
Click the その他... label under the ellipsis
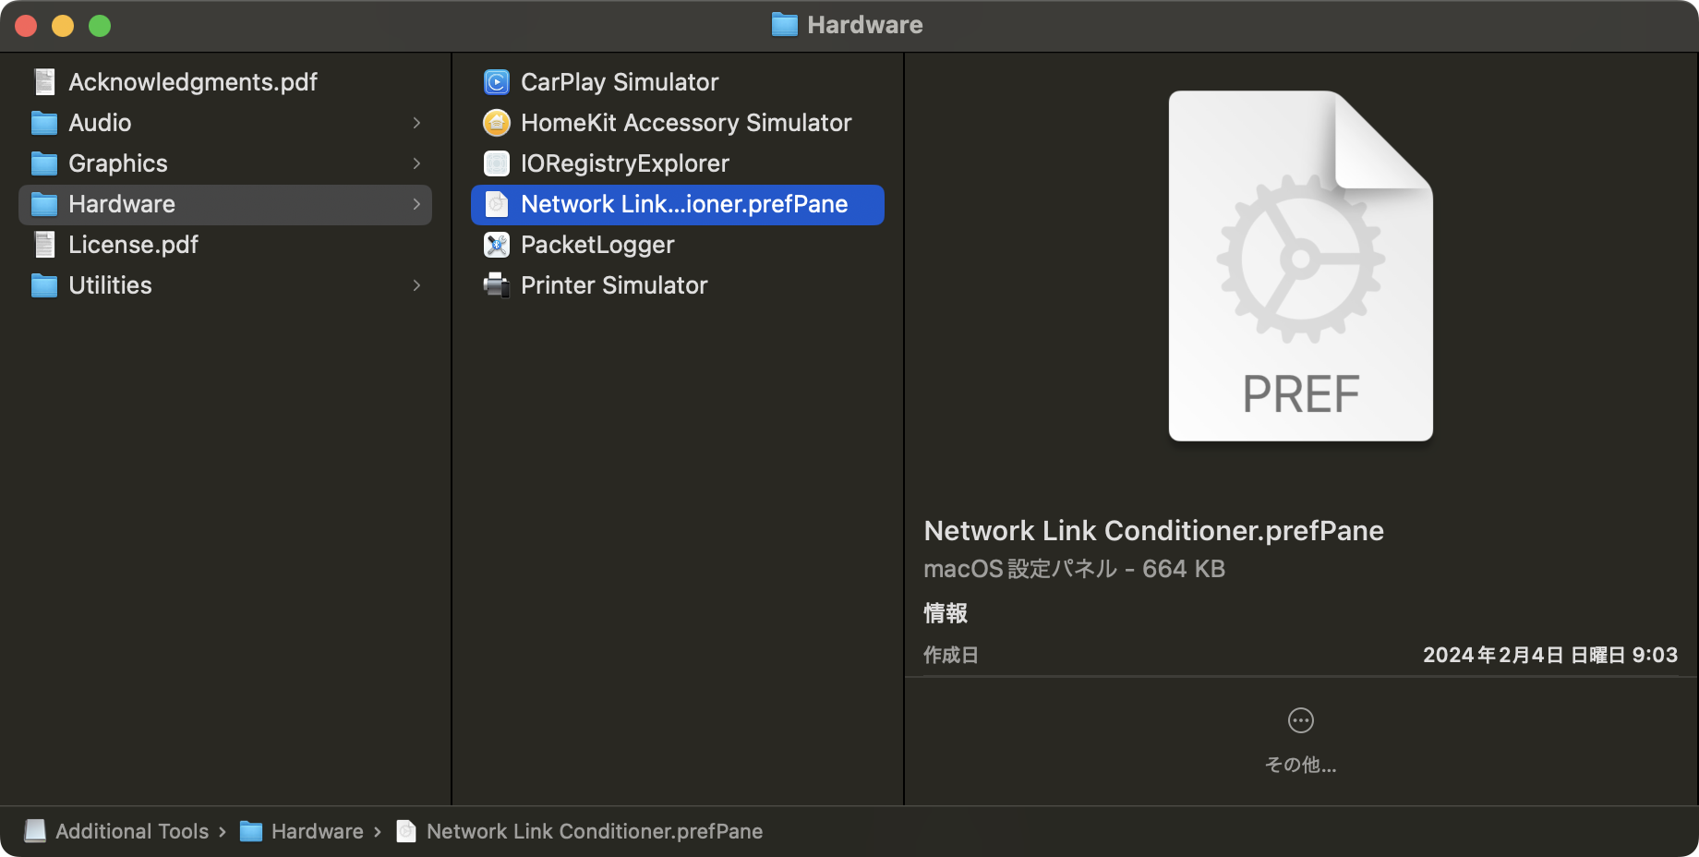tap(1301, 765)
